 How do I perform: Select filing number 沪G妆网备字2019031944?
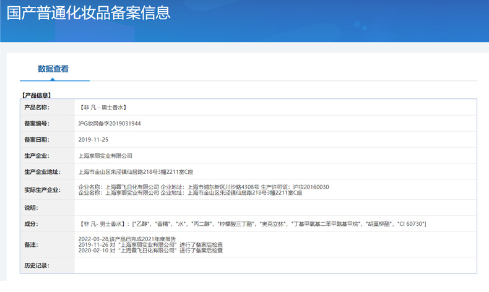110,123
